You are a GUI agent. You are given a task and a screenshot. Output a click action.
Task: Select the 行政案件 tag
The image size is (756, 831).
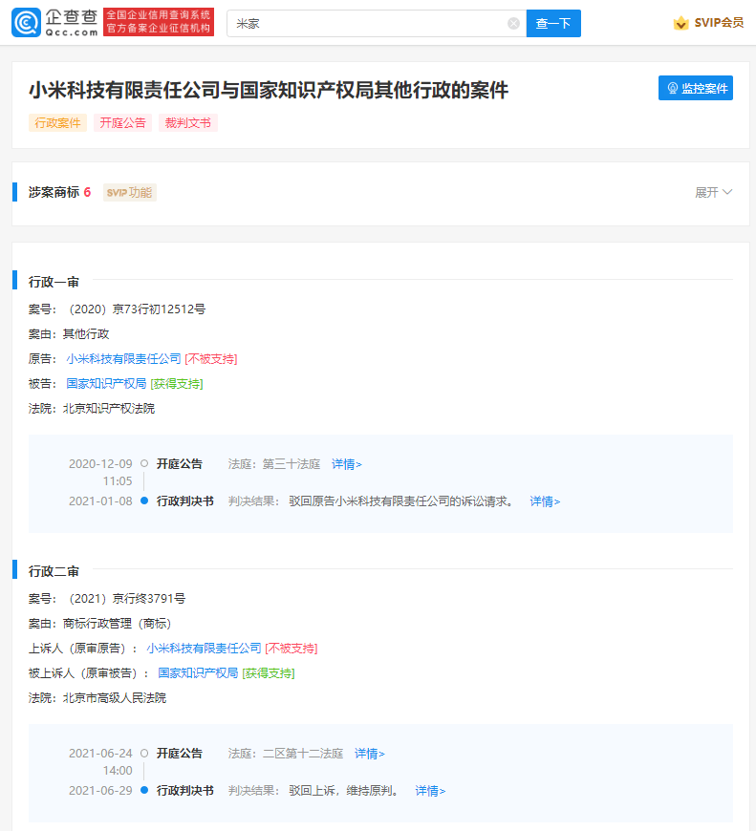click(x=57, y=123)
